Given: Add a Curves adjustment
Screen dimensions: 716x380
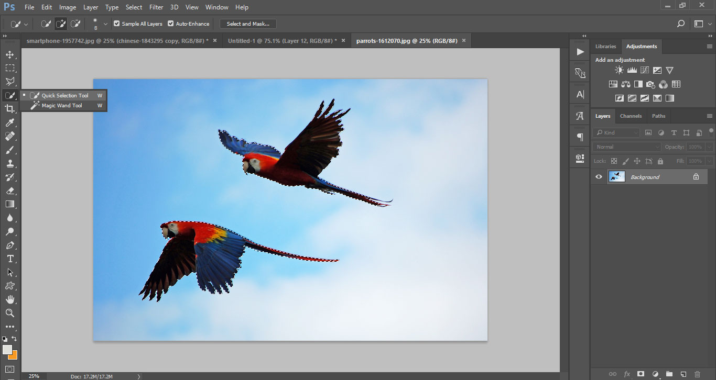Looking at the screenshot, I should point(645,70).
